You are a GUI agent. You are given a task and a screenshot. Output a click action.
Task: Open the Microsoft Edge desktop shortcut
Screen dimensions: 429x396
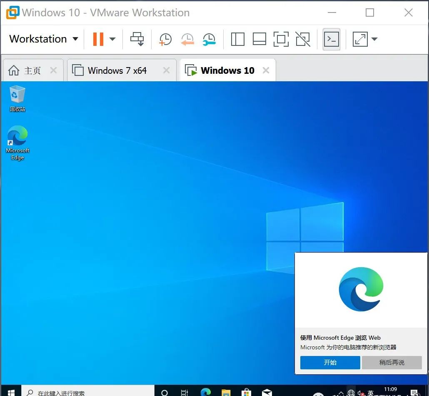pyautogui.click(x=17, y=138)
